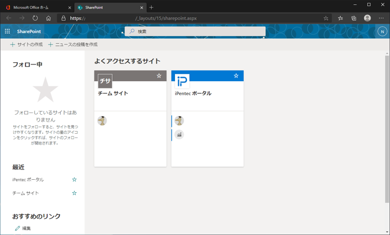
Task: Open the チーム サイト card title
Action: click(113, 93)
